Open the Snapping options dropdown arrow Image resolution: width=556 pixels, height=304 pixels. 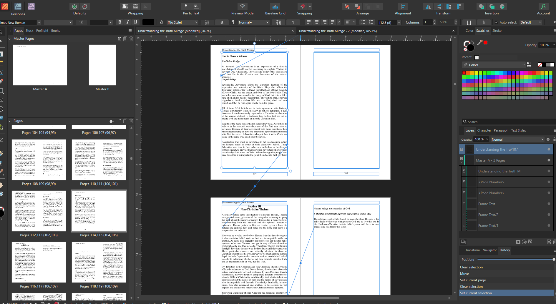(310, 6)
